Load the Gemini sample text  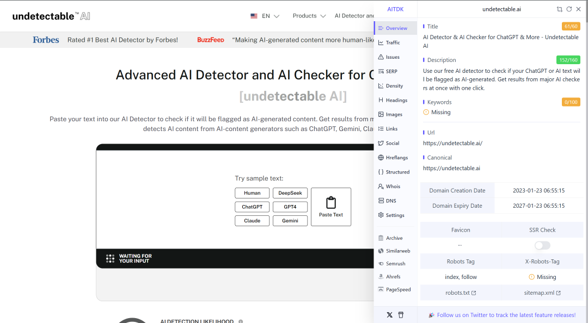click(290, 221)
